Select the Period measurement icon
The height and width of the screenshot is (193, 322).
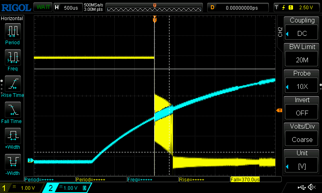12,31
